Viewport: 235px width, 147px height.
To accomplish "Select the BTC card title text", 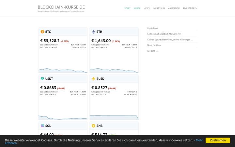I will tap(48, 32).
